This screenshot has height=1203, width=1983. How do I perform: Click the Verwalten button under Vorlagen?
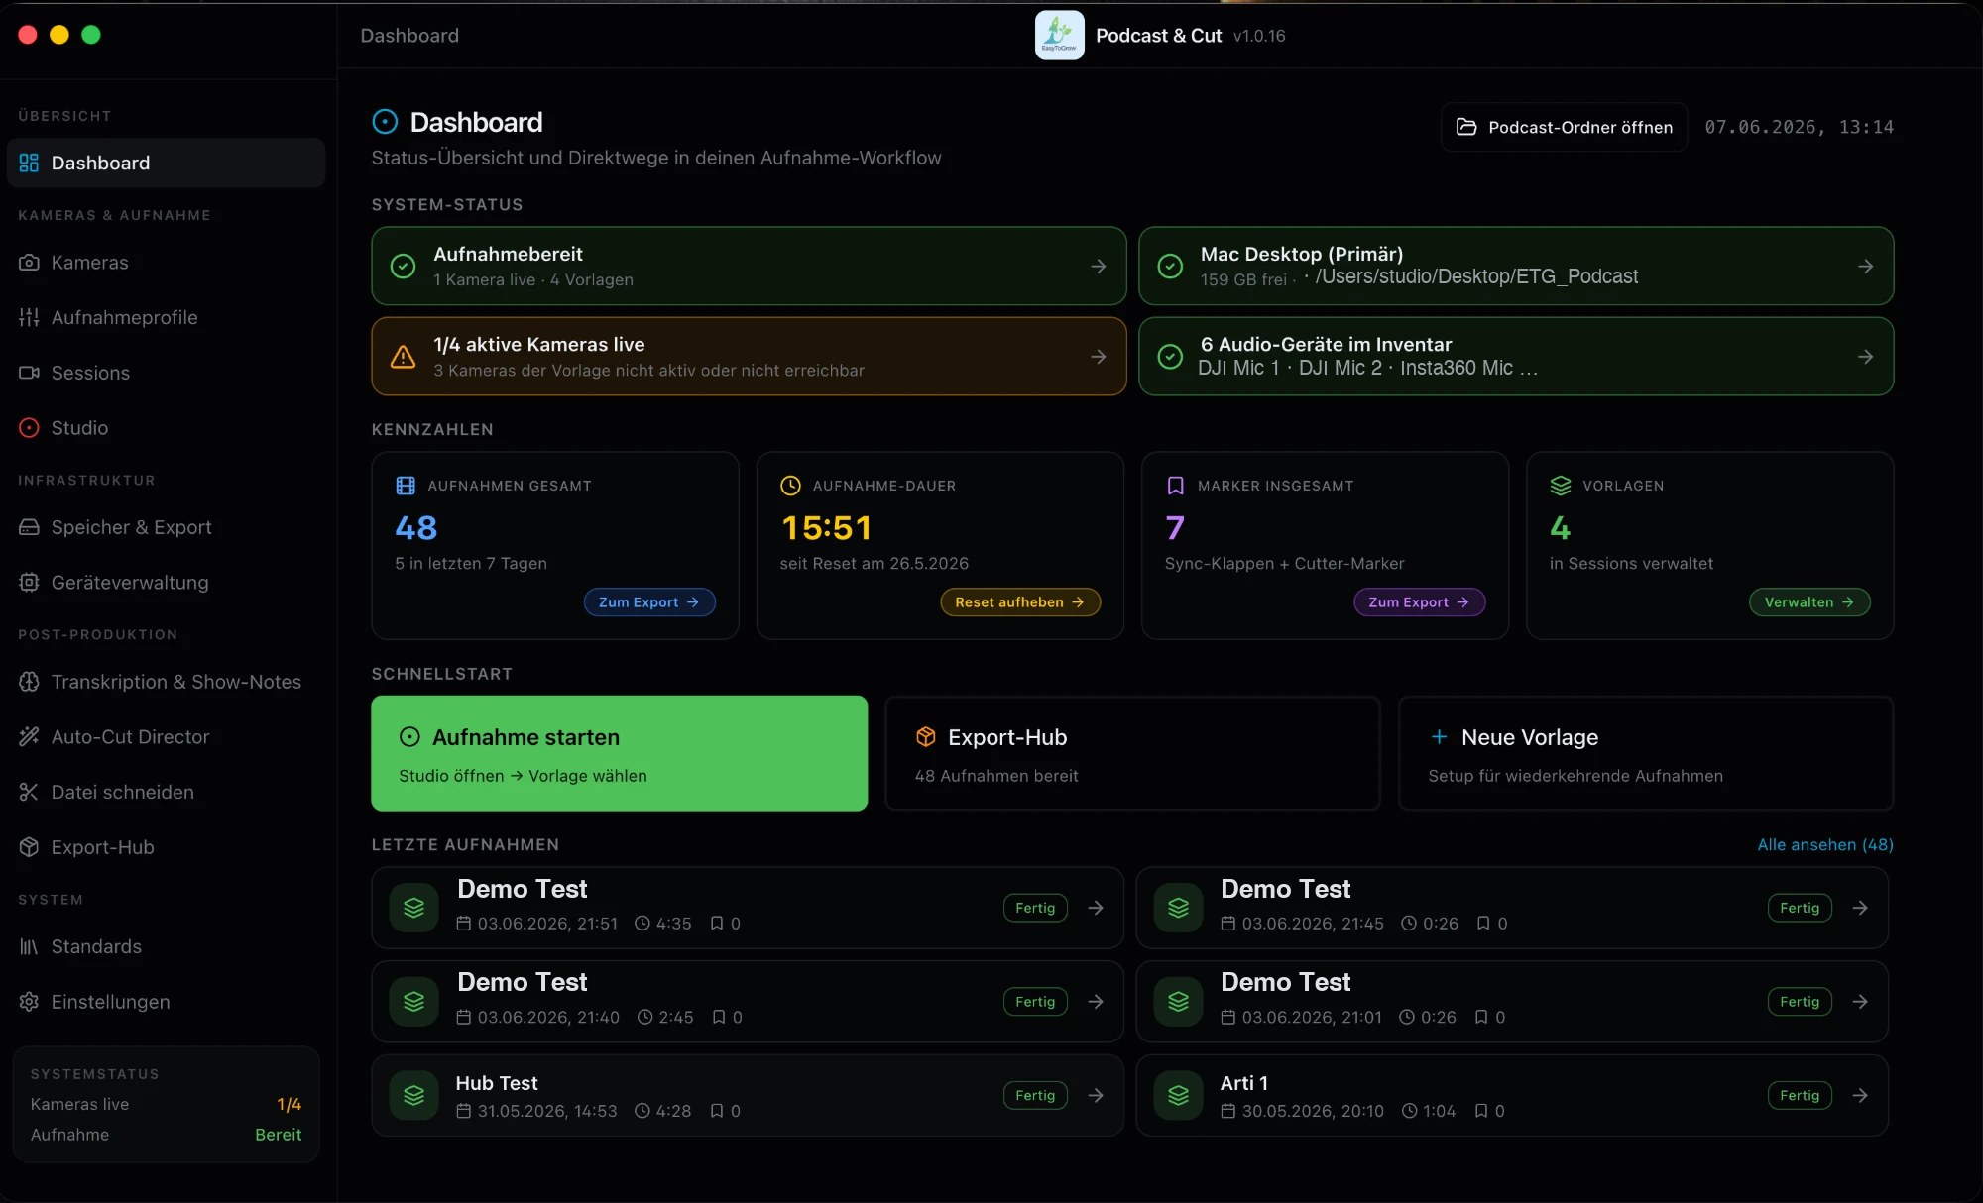pos(1809,602)
